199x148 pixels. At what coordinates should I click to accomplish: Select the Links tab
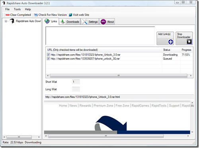click(51, 21)
